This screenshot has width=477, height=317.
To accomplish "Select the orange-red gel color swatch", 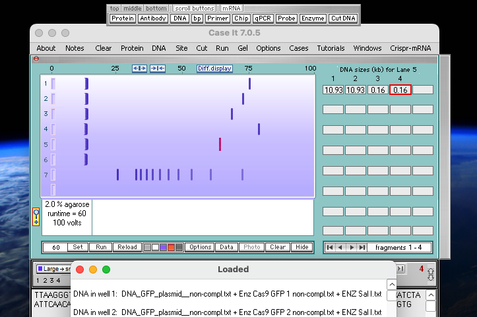I will (x=171, y=247).
